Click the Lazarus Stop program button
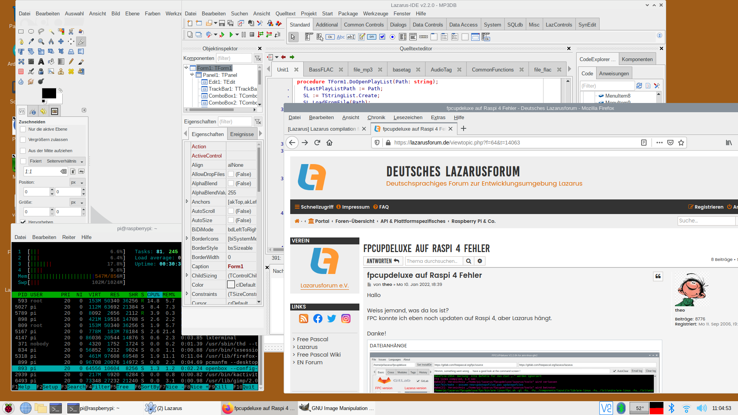The image size is (738, 415). (x=252, y=35)
